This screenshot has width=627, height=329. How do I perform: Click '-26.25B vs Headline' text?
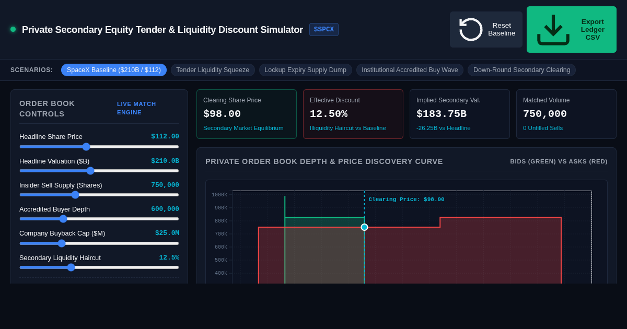[x=444, y=128]
